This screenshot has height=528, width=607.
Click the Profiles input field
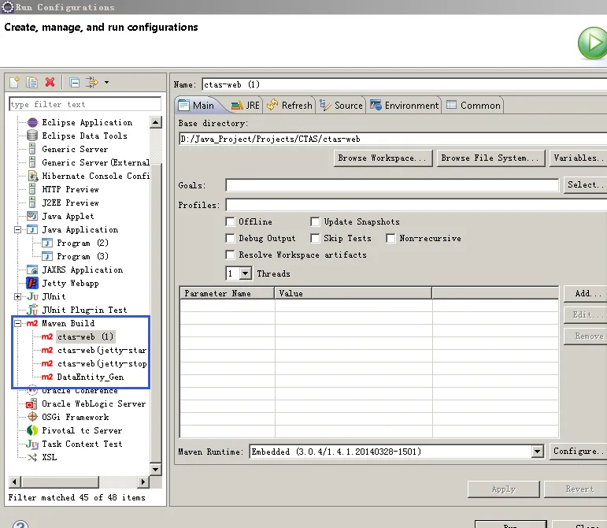click(x=416, y=205)
